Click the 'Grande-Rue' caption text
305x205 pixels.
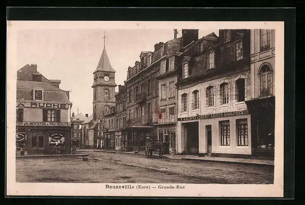point(171,187)
